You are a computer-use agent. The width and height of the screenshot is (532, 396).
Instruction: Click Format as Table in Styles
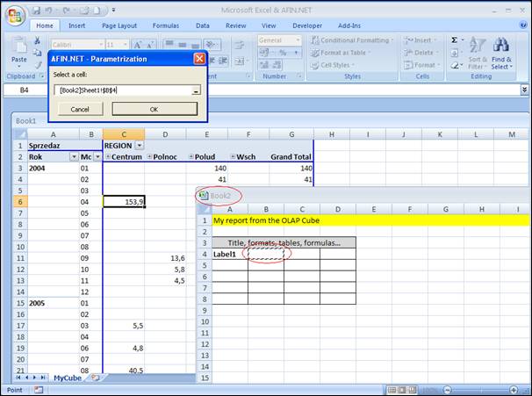[341, 53]
